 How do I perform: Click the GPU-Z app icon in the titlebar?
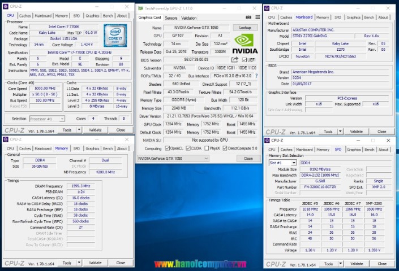coord(140,8)
